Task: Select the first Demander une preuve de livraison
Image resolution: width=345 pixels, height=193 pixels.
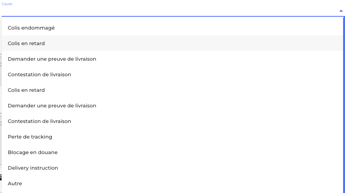Action: (52, 59)
